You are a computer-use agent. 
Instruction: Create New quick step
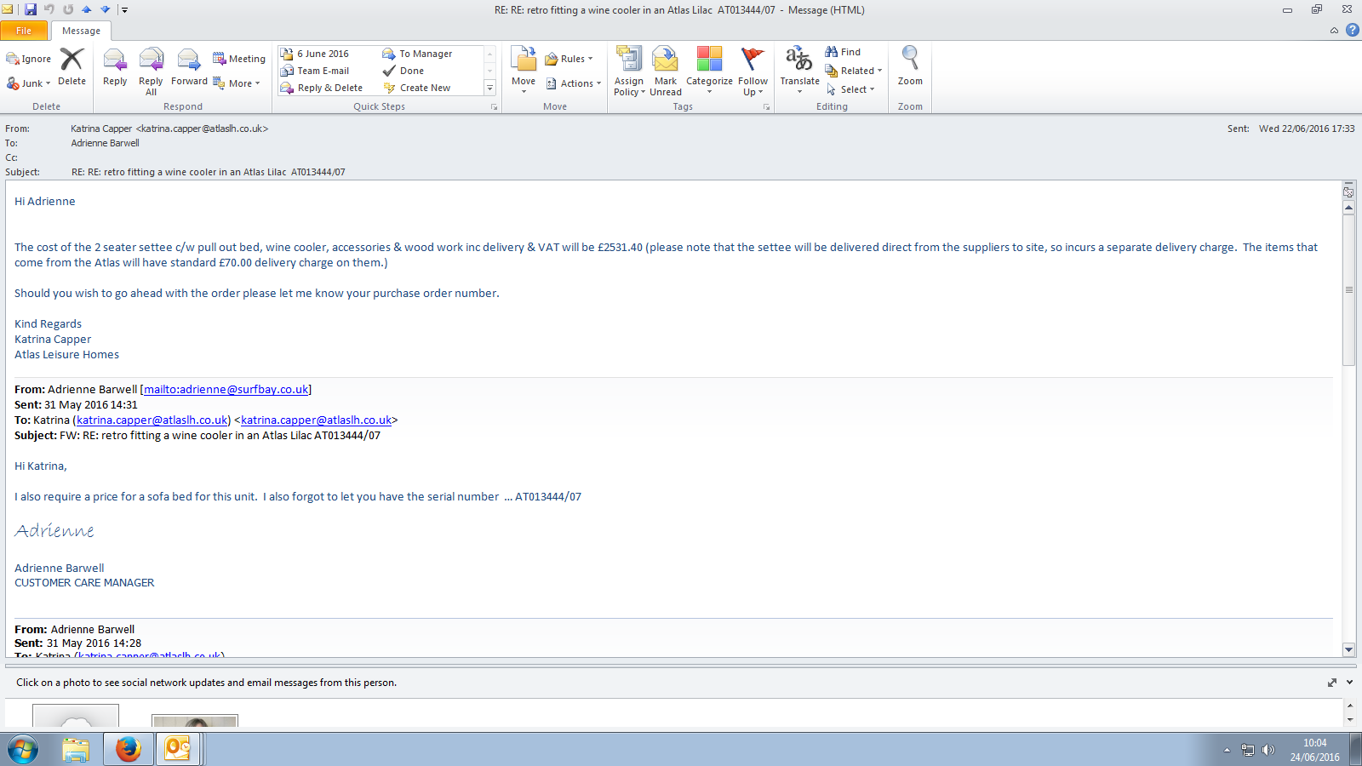[x=417, y=88]
